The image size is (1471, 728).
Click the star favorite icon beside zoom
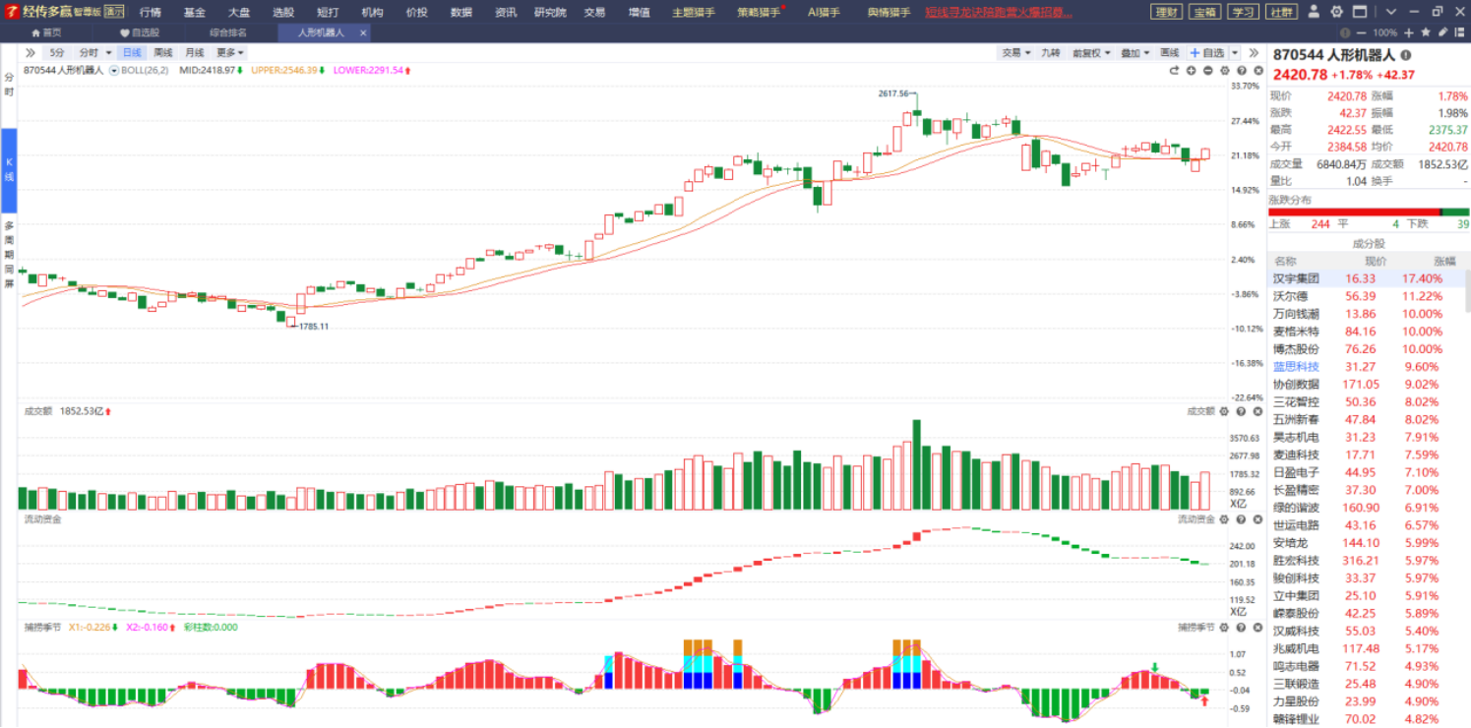pyautogui.click(x=1426, y=32)
